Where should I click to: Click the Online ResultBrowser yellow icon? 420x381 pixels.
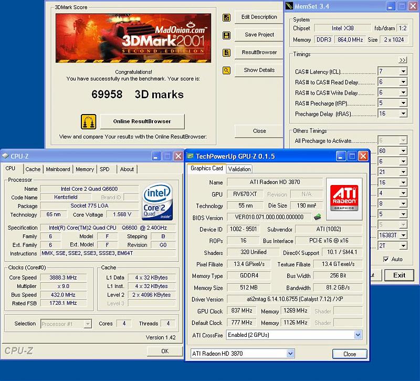point(88,121)
